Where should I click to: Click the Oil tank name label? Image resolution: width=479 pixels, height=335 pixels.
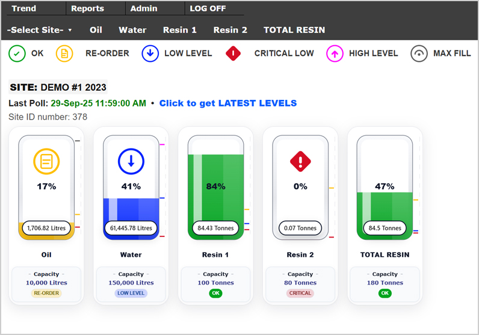click(46, 254)
